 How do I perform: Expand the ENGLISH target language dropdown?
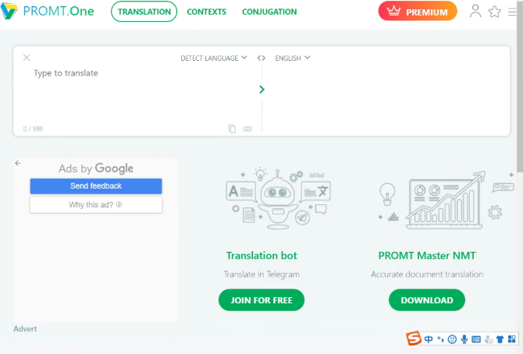293,58
